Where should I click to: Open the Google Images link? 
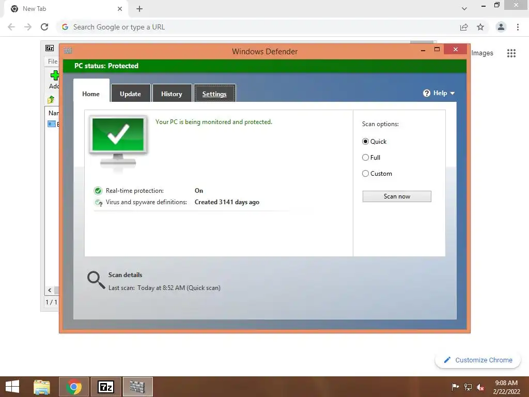[482, 53]
